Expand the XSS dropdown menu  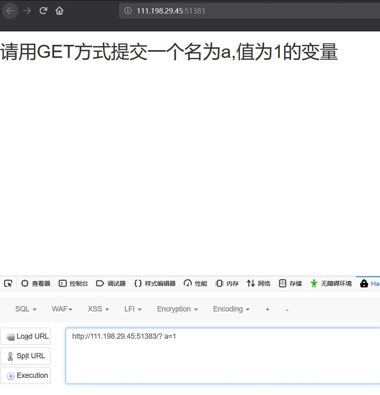pyautogui.click(x=98, y=309)
